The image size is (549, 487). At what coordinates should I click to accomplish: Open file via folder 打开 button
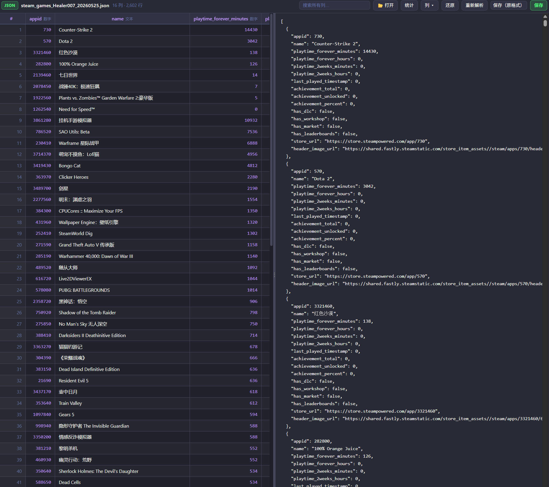click(385, 5)
